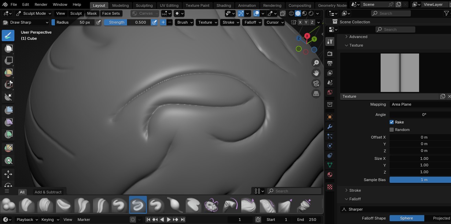Open the Modifiers properties tab
The width and height of the screenshot is (451, 224).
330,127
